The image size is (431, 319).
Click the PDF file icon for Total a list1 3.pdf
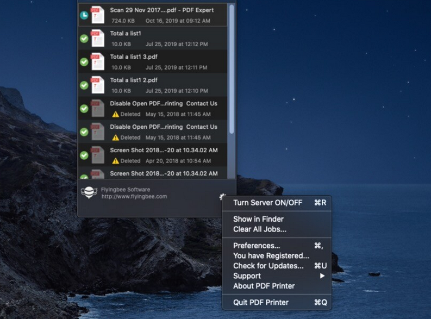click(x=98, y=61)
